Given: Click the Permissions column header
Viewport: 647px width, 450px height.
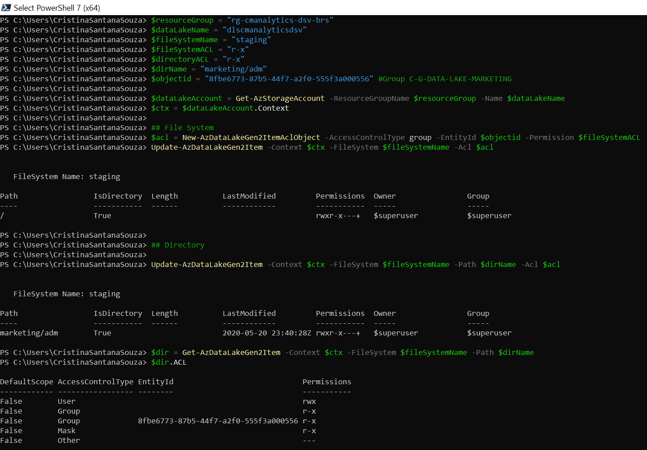Looking at the screenshot, I should coord(340,196).
